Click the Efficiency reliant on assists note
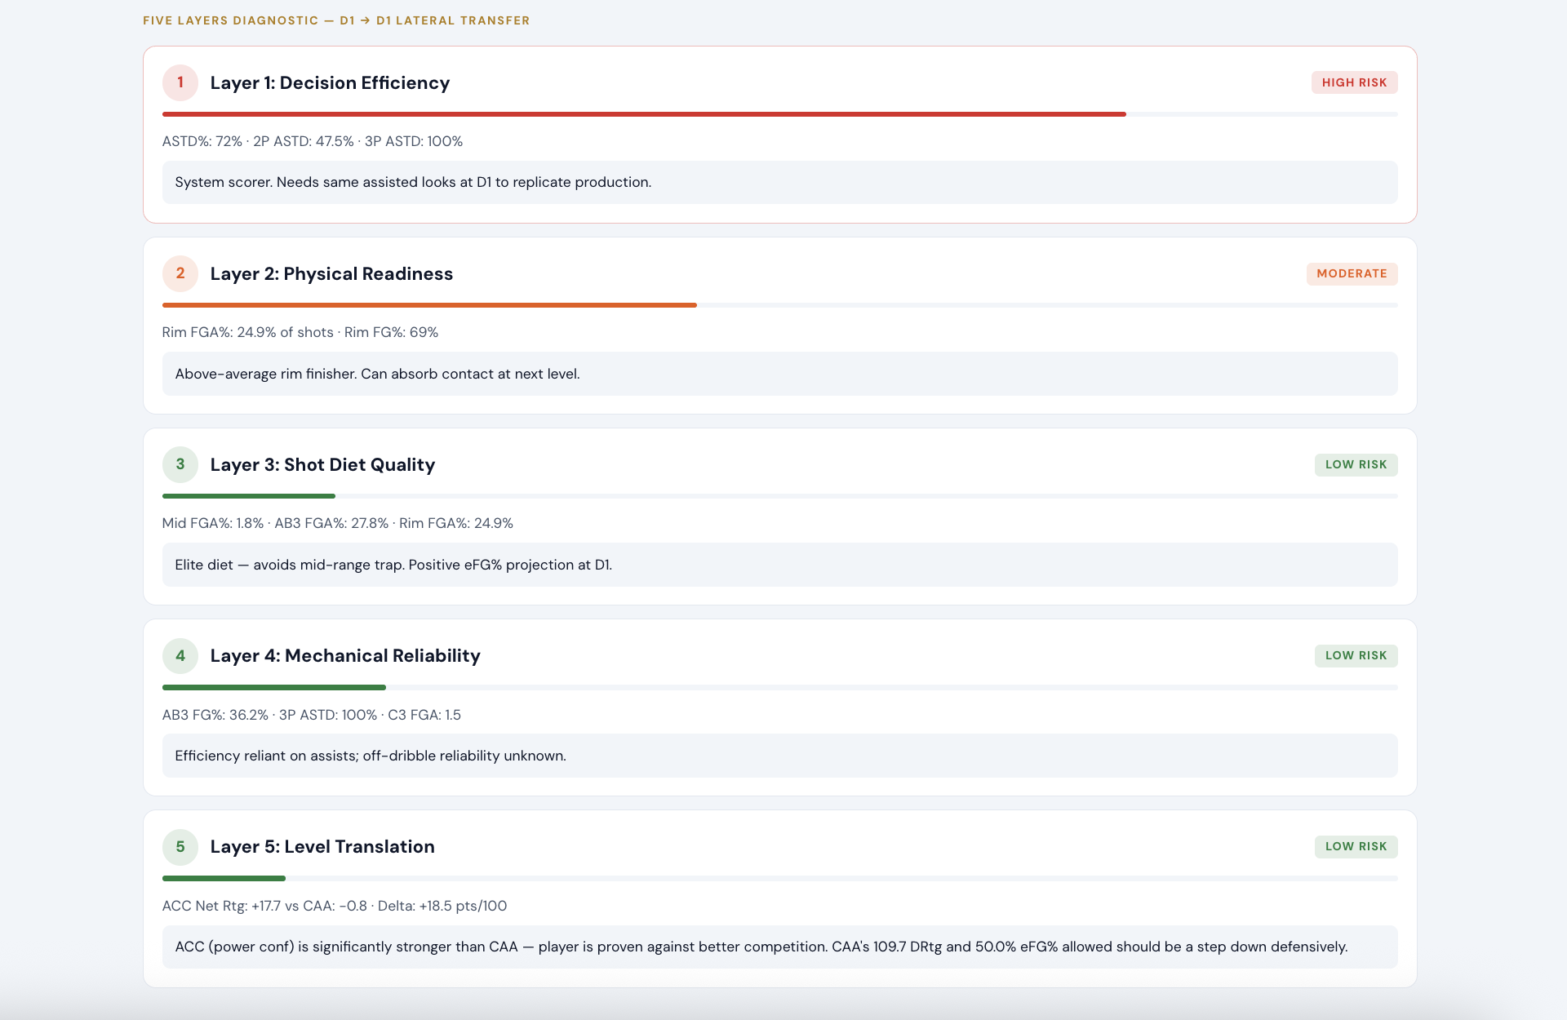The image size is (1567, 1020). (779, 756)
